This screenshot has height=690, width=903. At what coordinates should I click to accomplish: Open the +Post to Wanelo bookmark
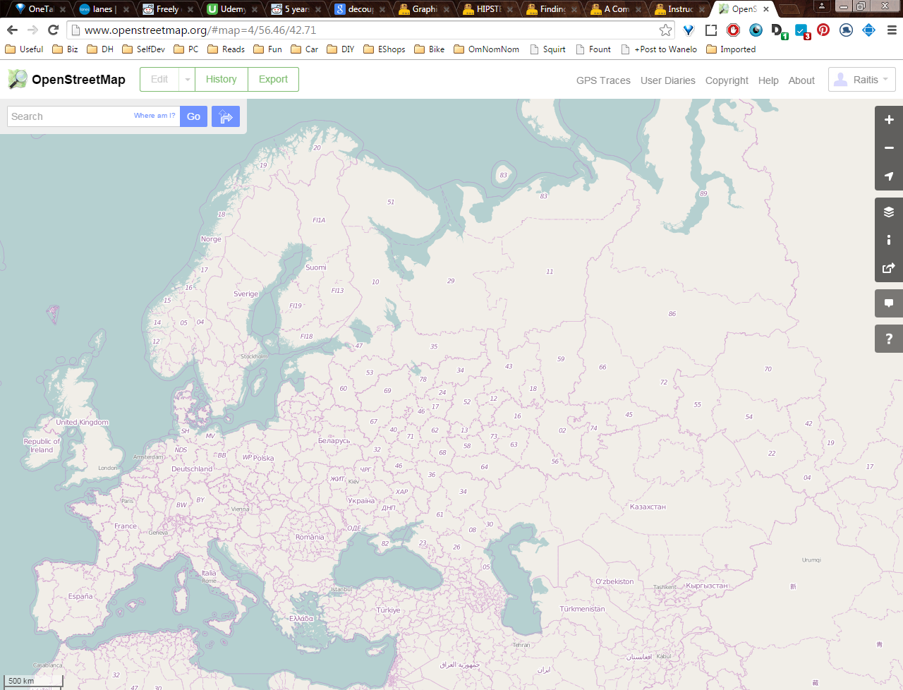(x=659, y=49)
